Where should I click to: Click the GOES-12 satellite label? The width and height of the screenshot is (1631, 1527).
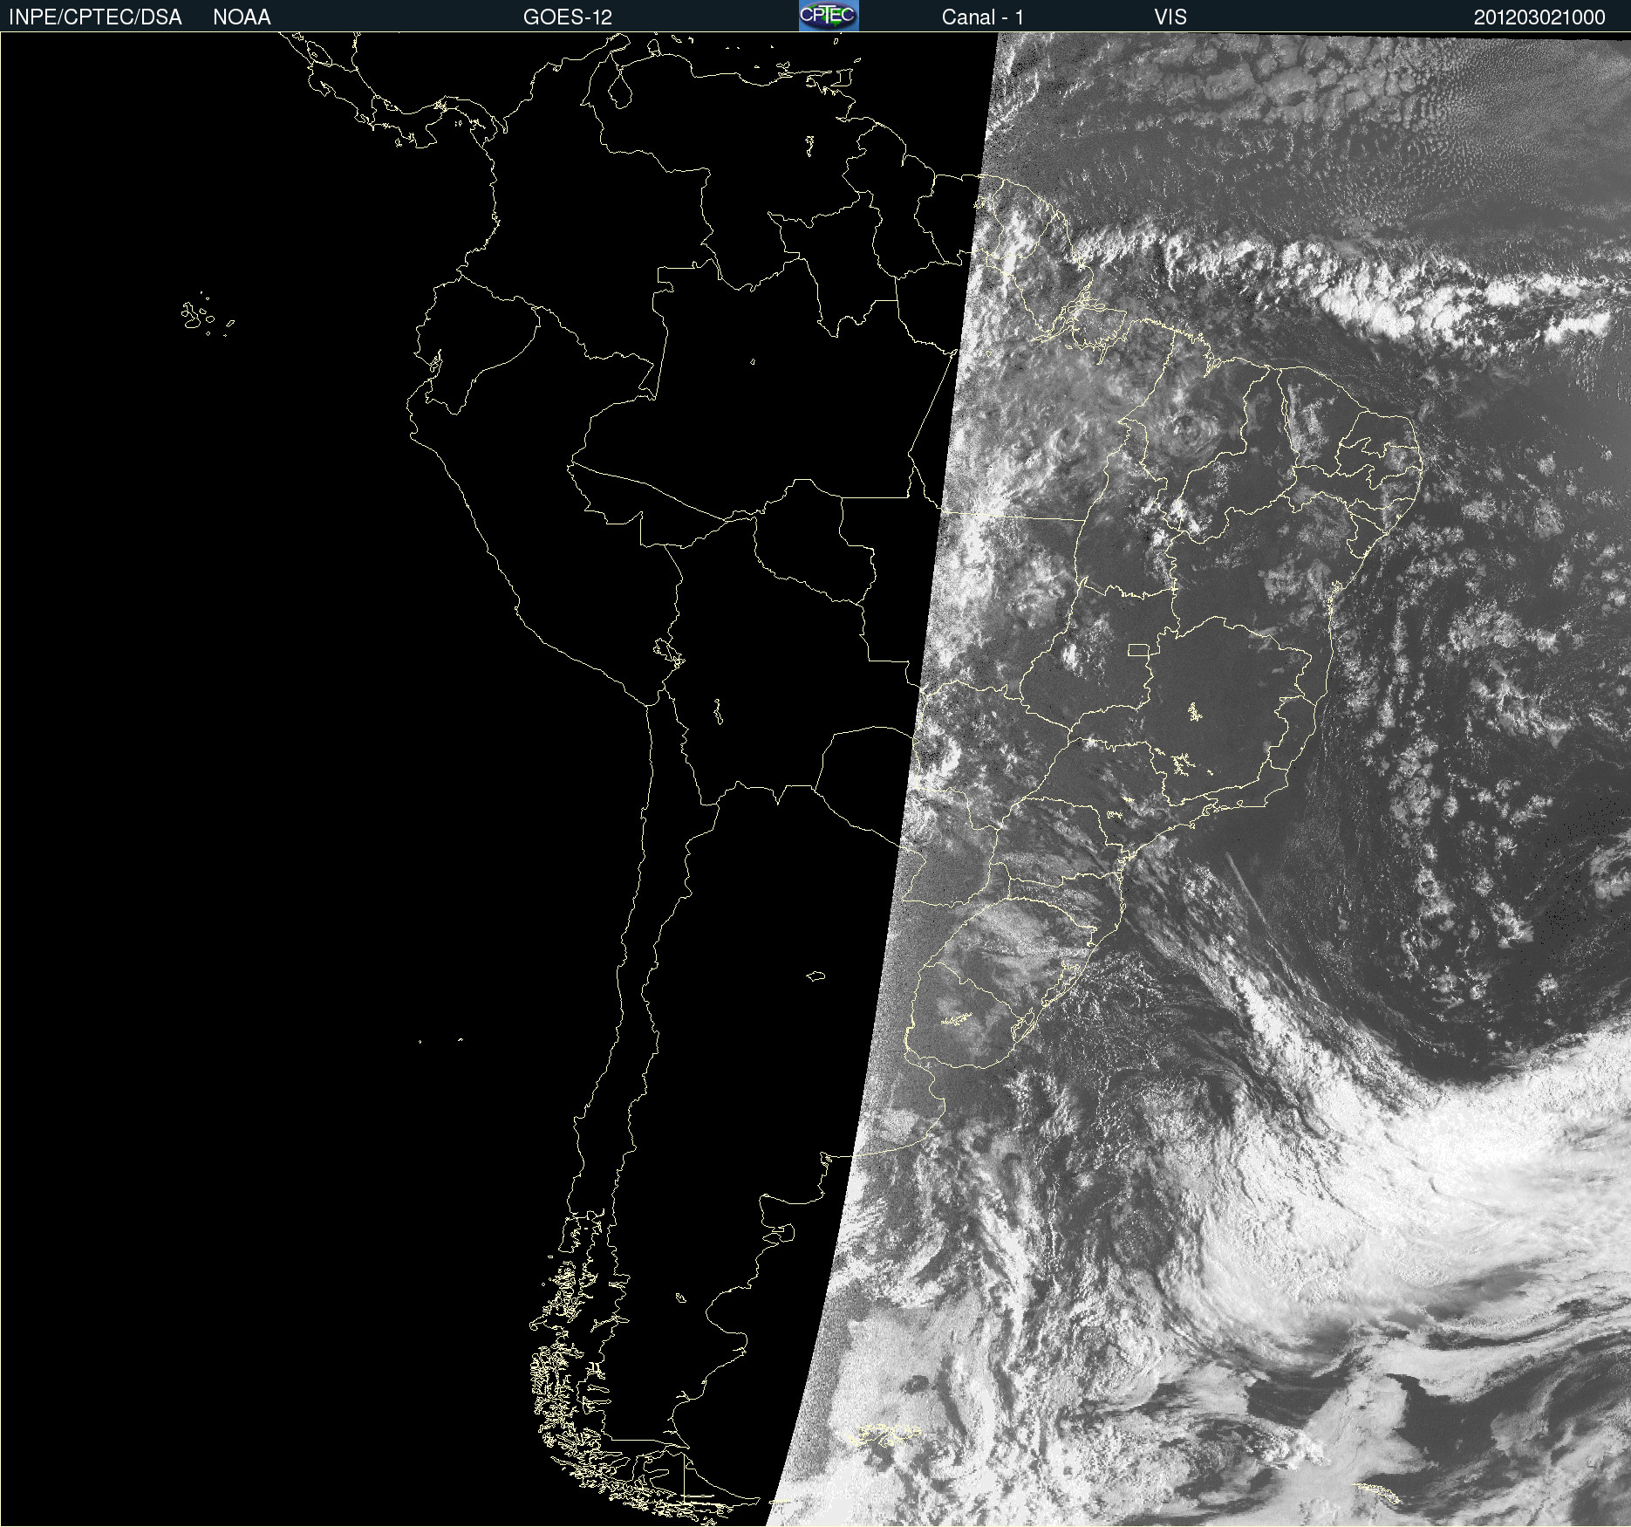pyautogui.click(x=568, y=17)
